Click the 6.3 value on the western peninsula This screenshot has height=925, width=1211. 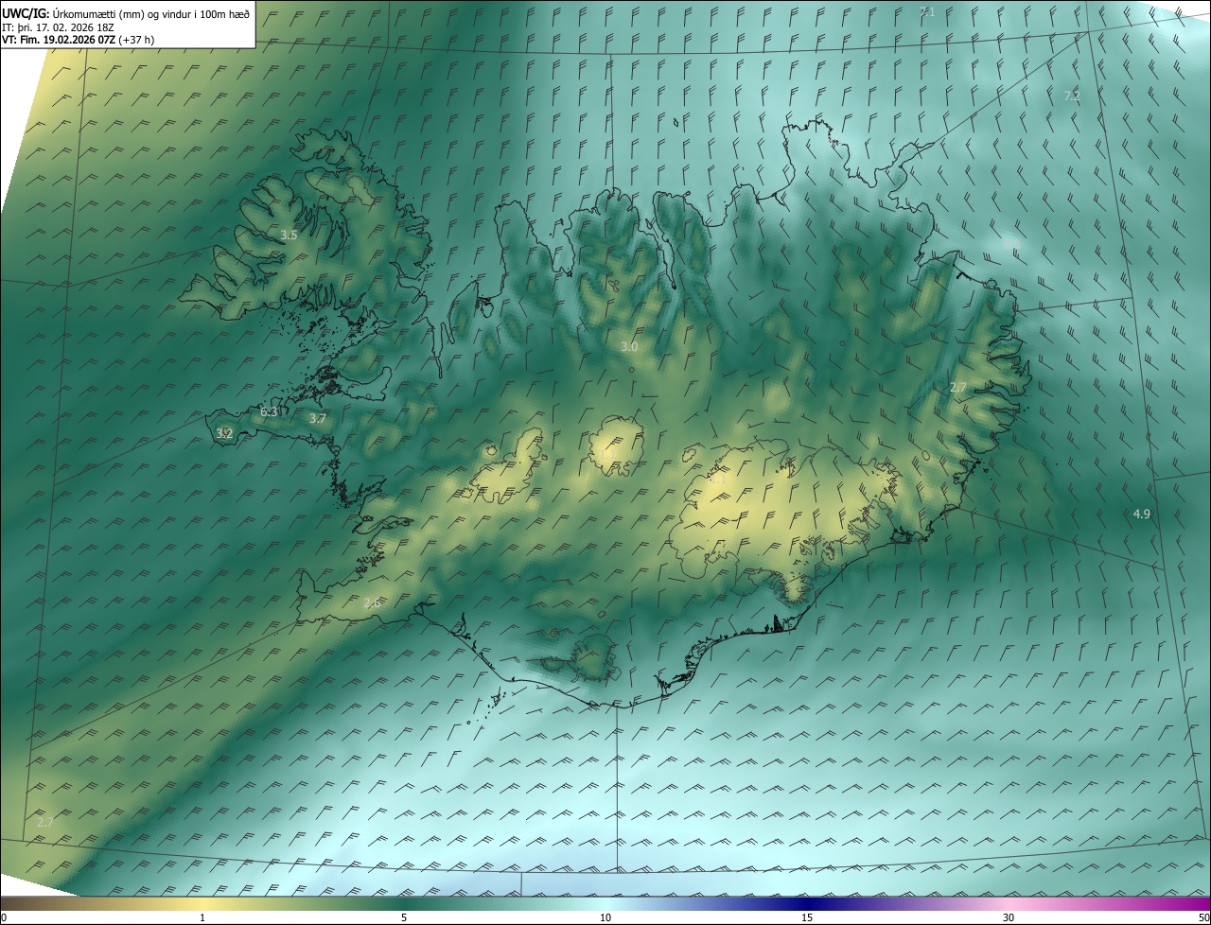pos(269,411)
